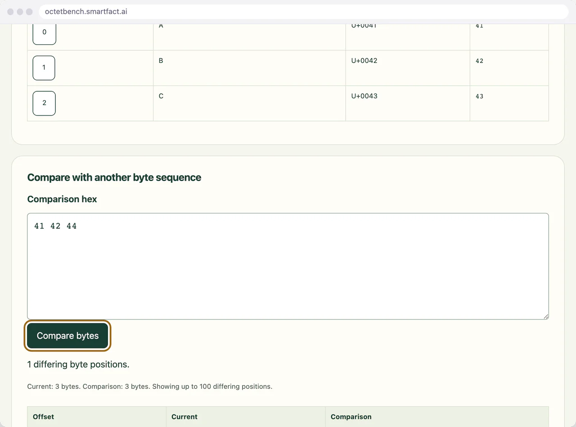
Task: Click the Comparison column header
Action: click(x=437, y=417)
